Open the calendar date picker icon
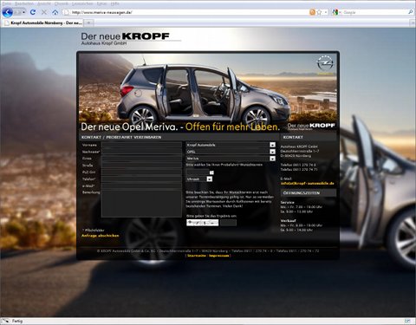Screen dimensions: 416x325 pos(211,172)
